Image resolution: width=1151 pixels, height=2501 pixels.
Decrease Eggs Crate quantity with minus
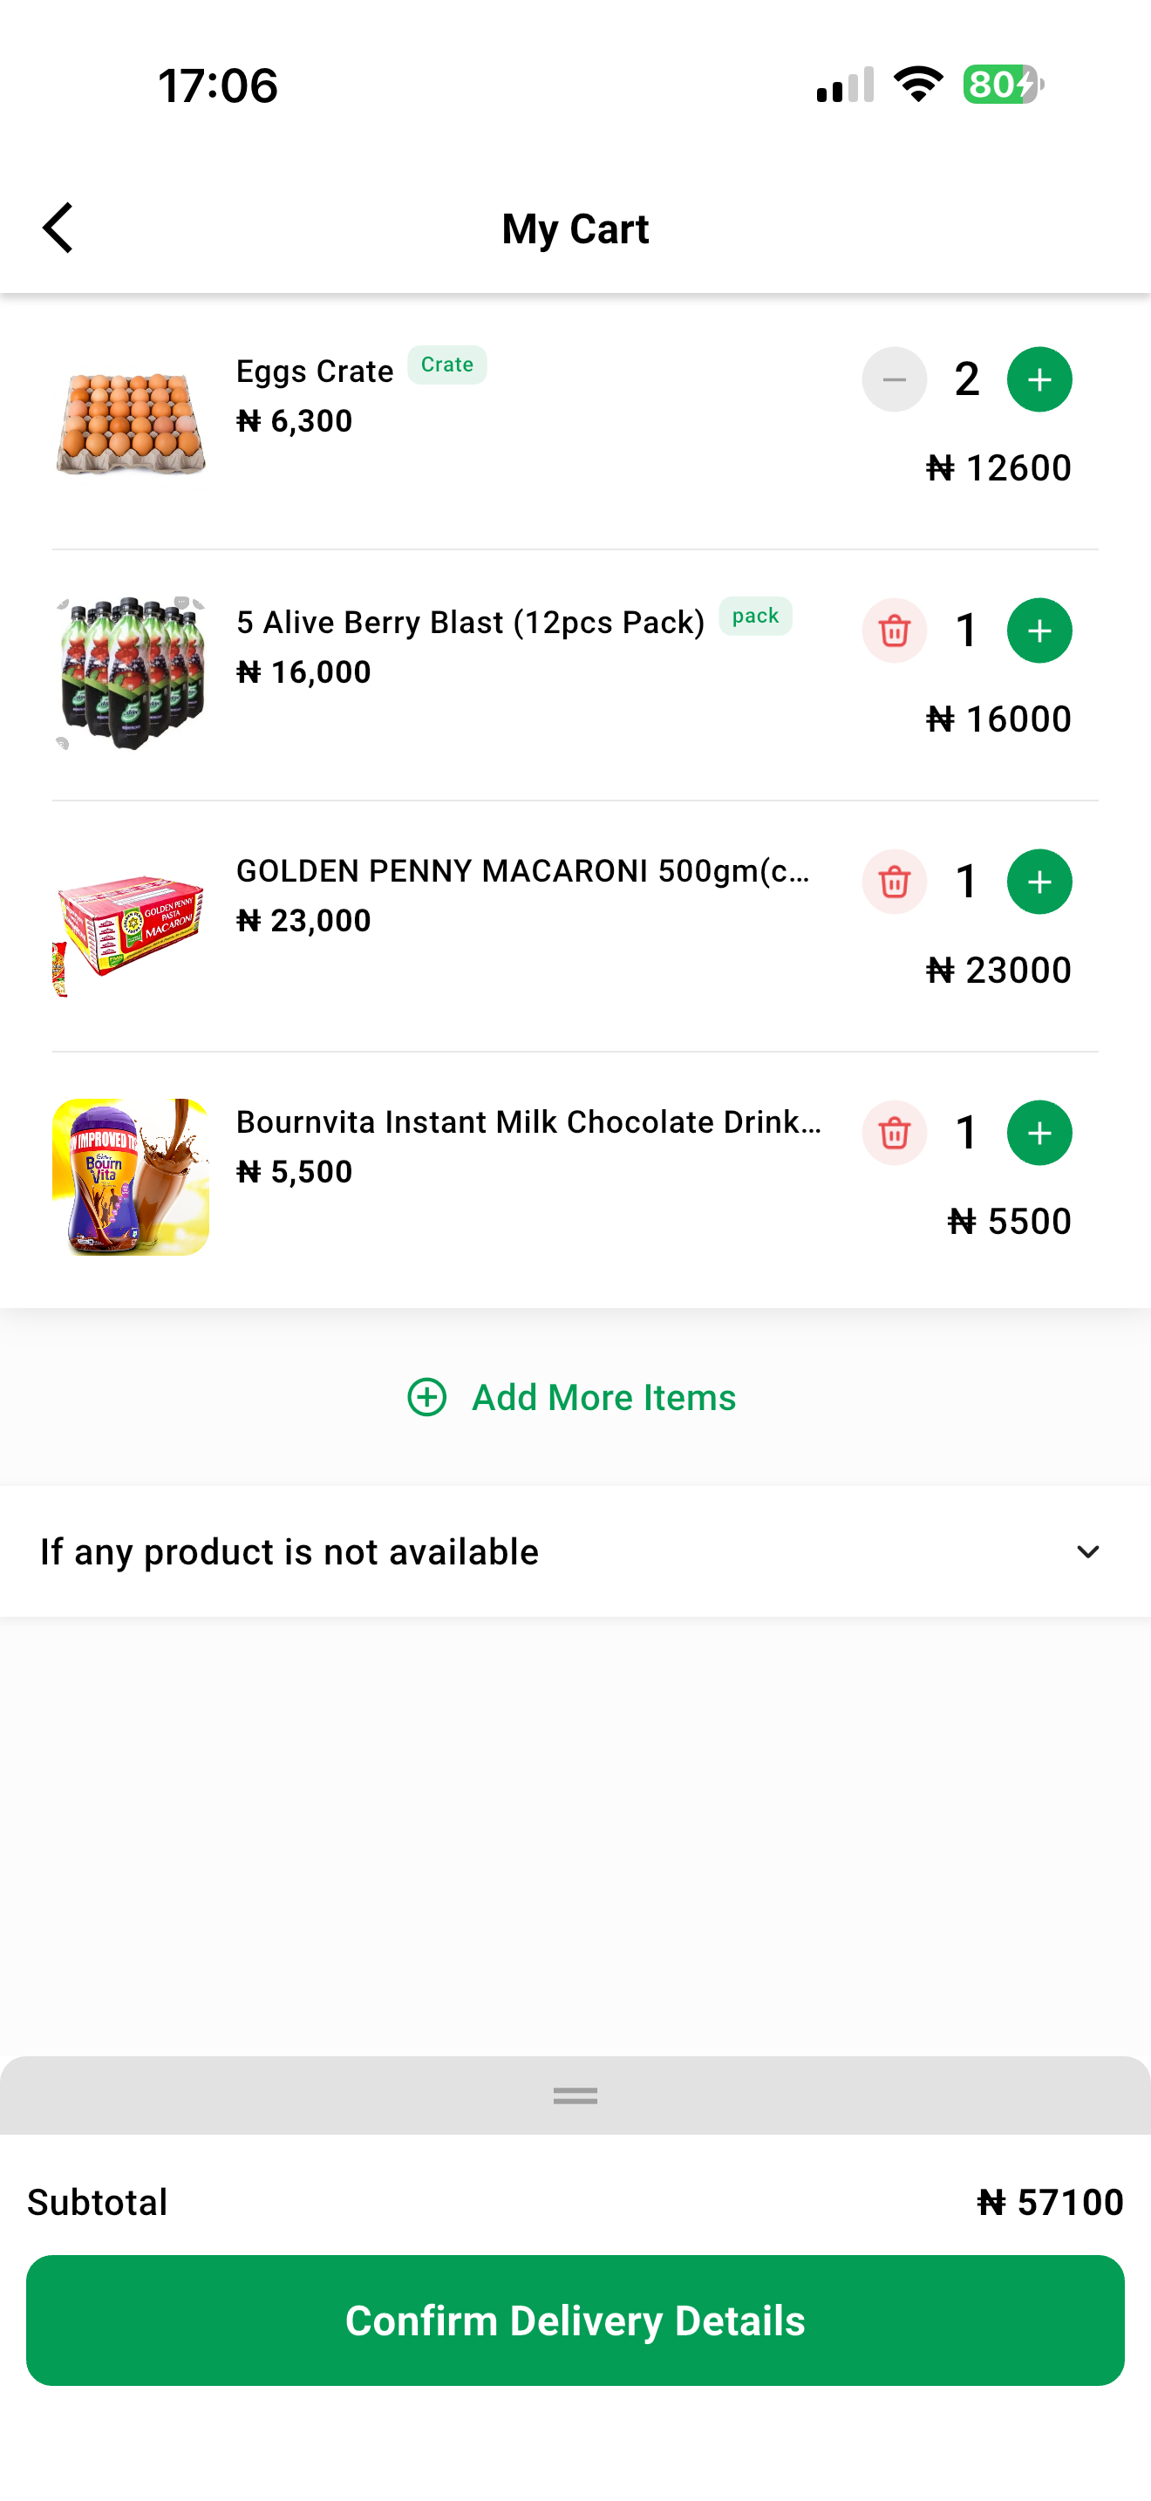(x=894, y=379)
